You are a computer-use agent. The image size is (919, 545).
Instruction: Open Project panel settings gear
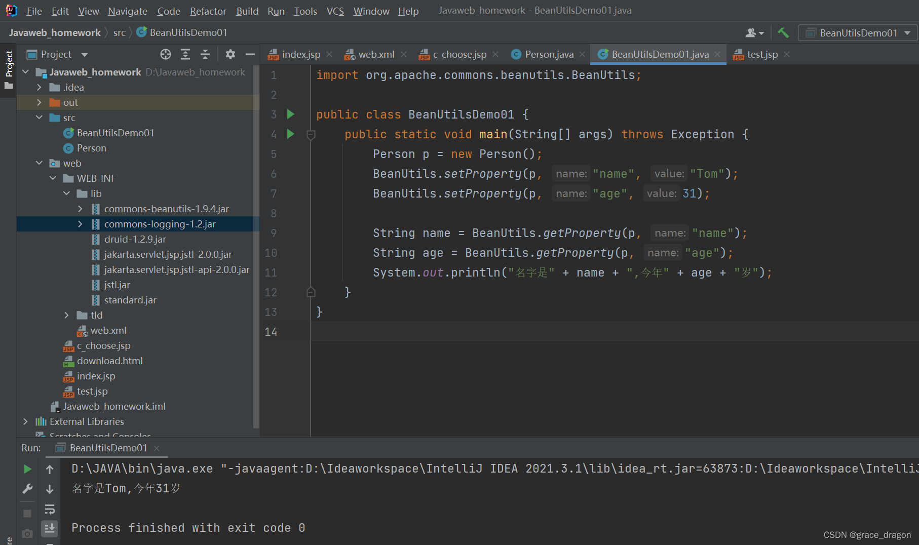(231, 54)
